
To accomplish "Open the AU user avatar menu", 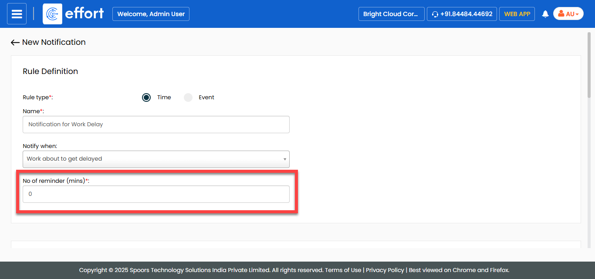I will click(x=568, y=14).
